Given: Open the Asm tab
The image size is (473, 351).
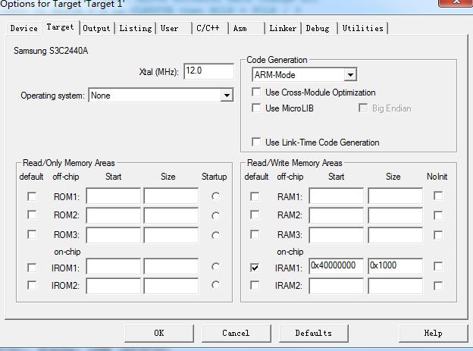Looking at the screenshot, I should [246, 28].
